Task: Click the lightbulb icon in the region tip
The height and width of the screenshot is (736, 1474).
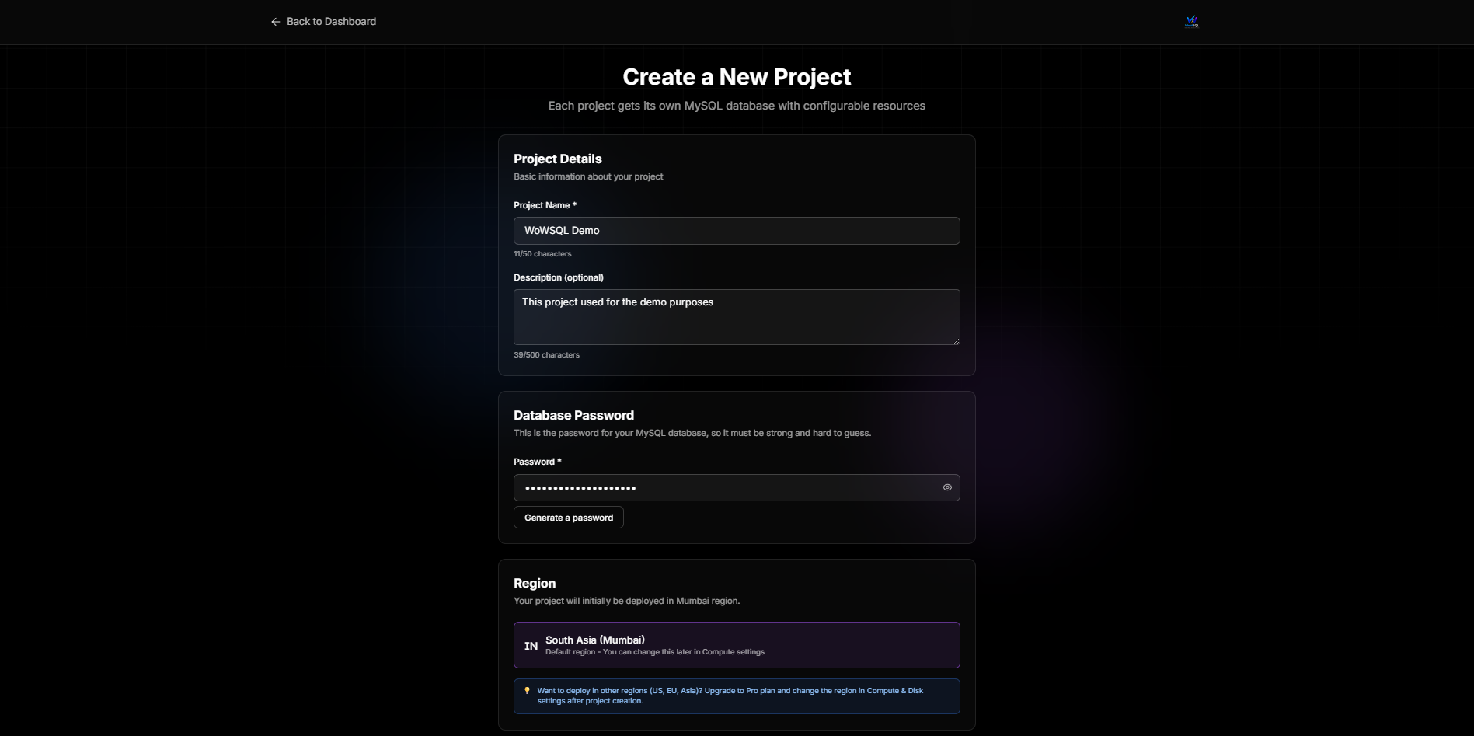Action: (x=528, y=689)
